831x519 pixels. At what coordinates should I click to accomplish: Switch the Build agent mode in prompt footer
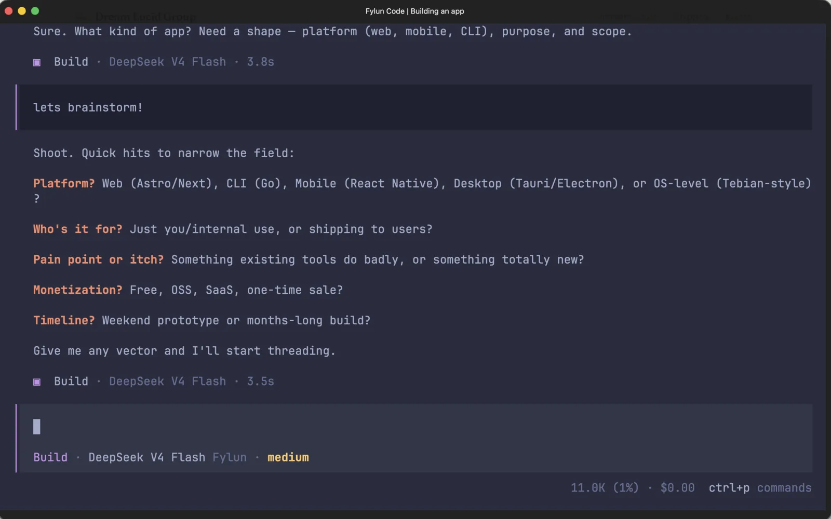click(x=50, y=457)
